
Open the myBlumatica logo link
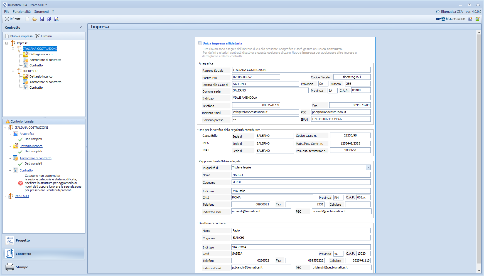(x=450, y=19)
